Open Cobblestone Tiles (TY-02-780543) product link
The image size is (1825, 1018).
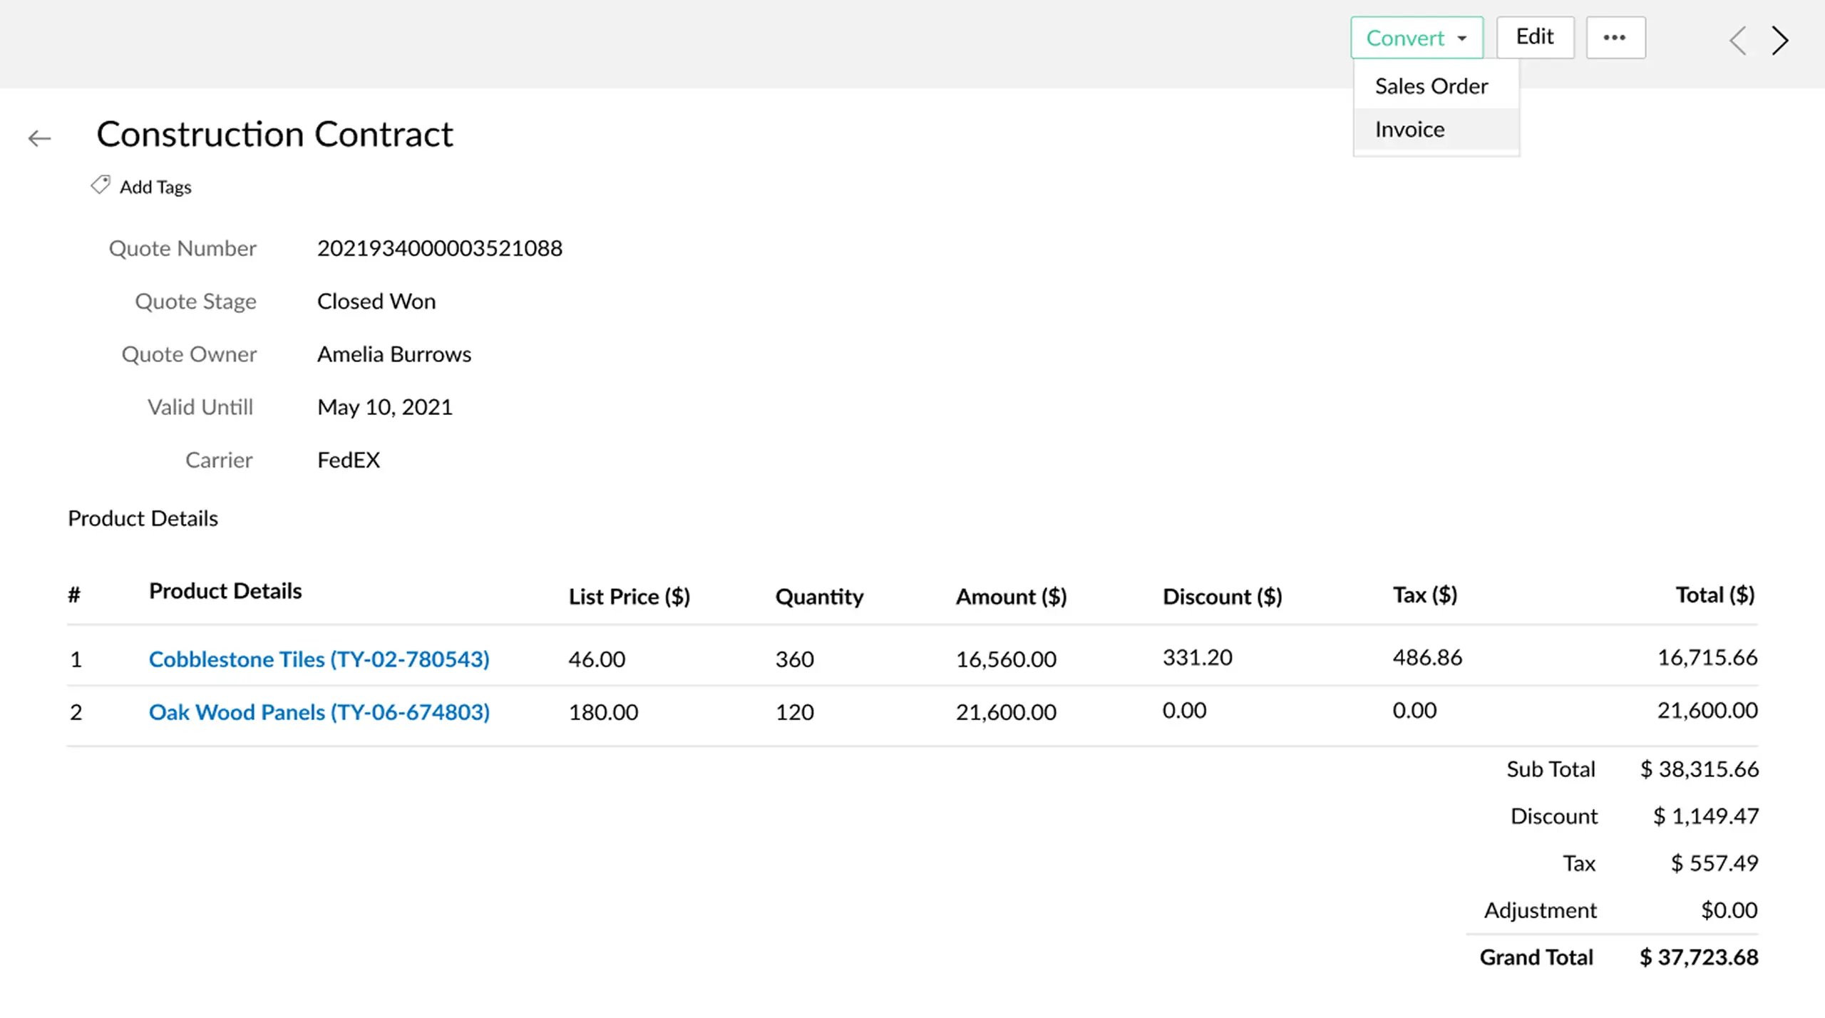pyautogui.click(x=319, y=659)
